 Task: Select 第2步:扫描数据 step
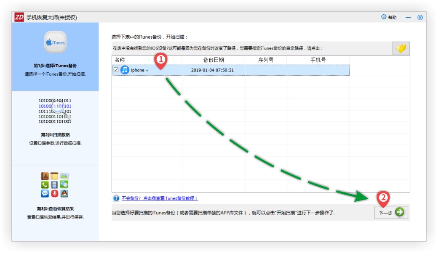coord(55,135)
